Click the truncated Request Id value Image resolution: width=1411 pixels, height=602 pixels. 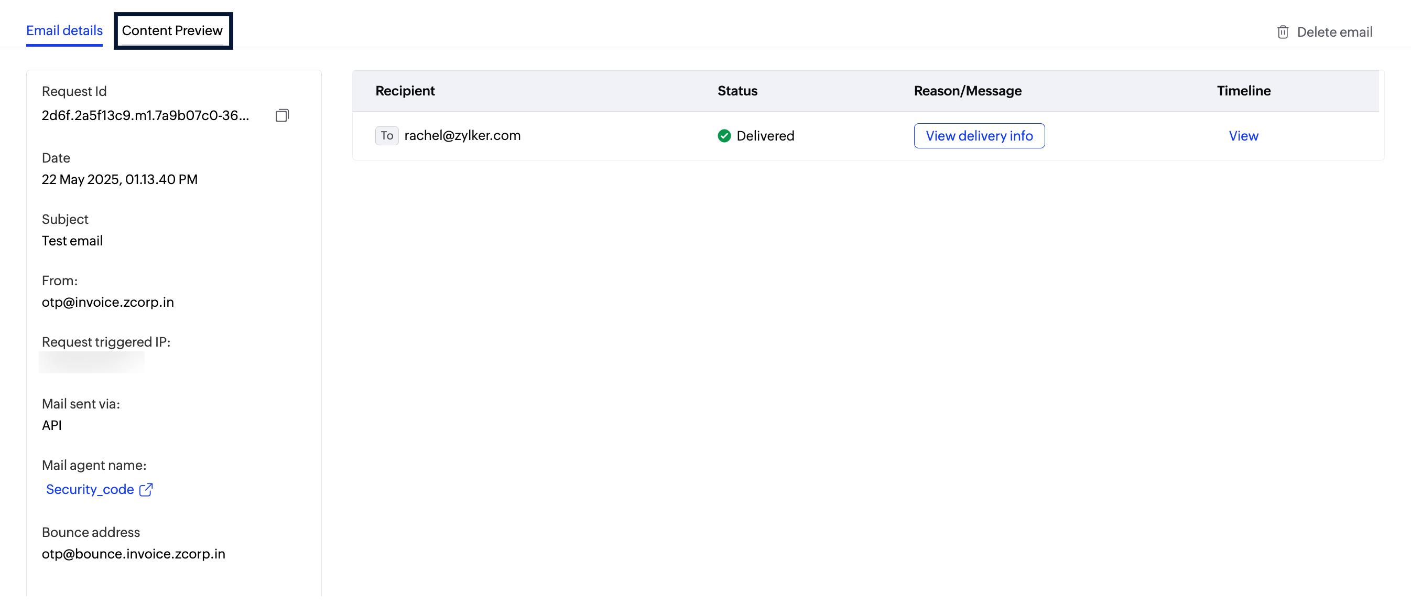point(145,115)
